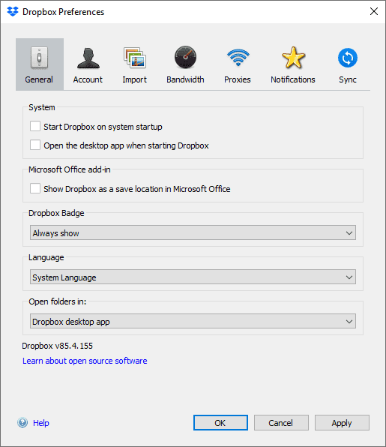Screen dimensions: 386x447
Task: Open the Proxies wifi icon
Action: (238, 57)
